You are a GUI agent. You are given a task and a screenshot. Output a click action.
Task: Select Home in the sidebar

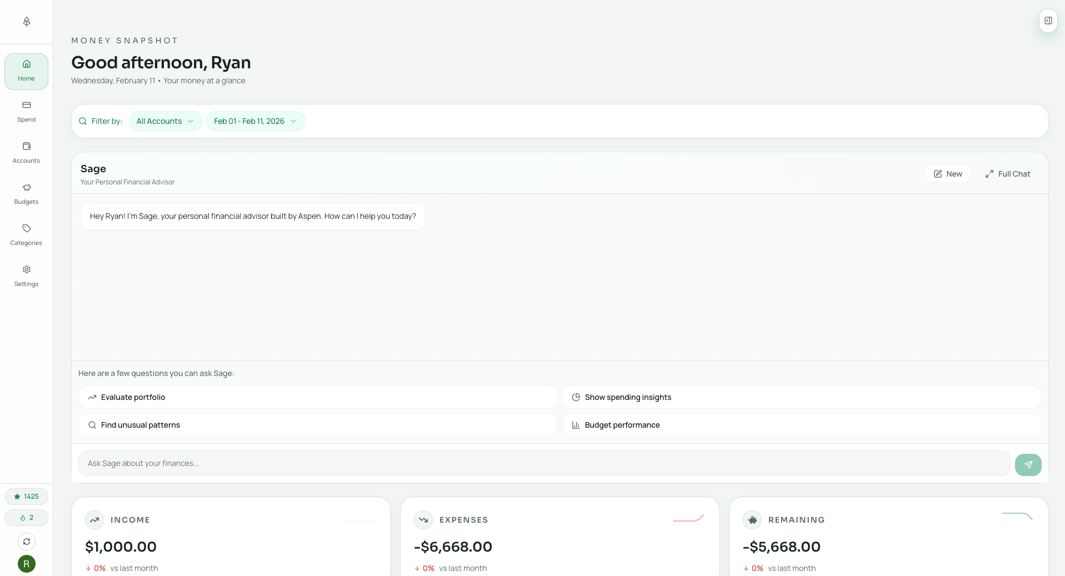point(26,71)
